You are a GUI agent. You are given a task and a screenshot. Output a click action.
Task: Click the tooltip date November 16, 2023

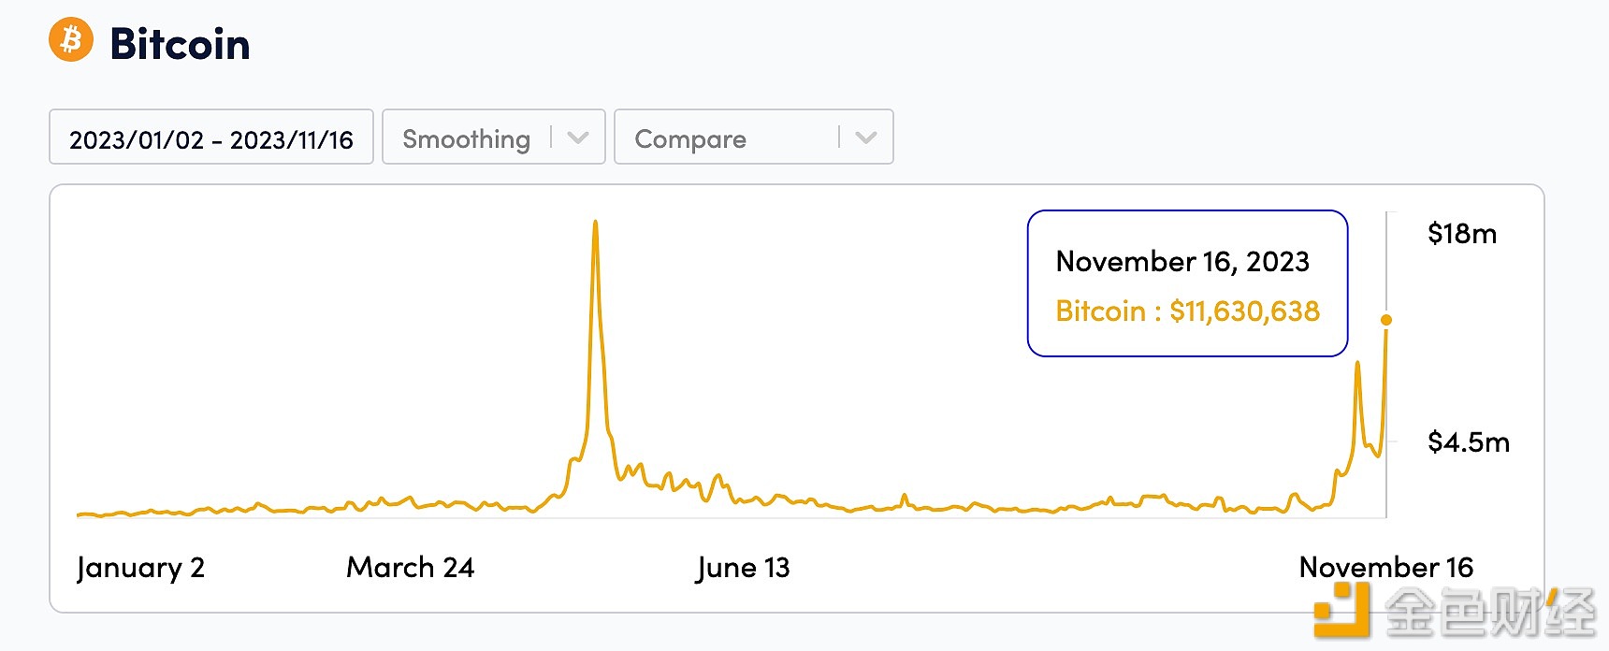pyautogui.click(x=1182, y=261)
